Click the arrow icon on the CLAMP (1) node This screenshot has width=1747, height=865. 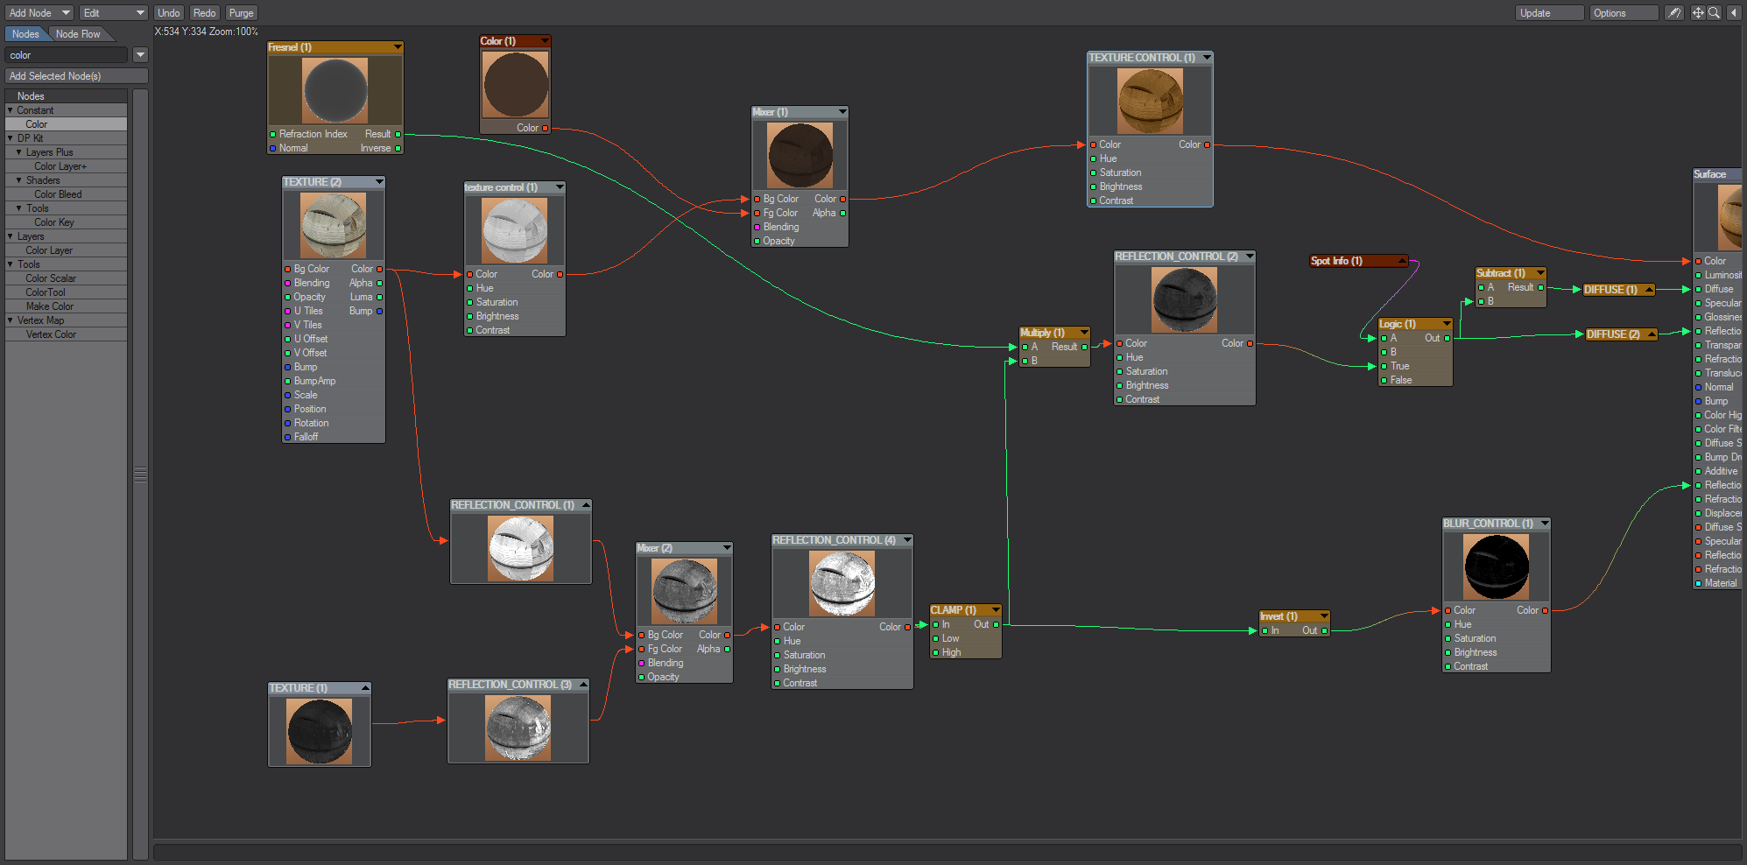tap(996, 610)
